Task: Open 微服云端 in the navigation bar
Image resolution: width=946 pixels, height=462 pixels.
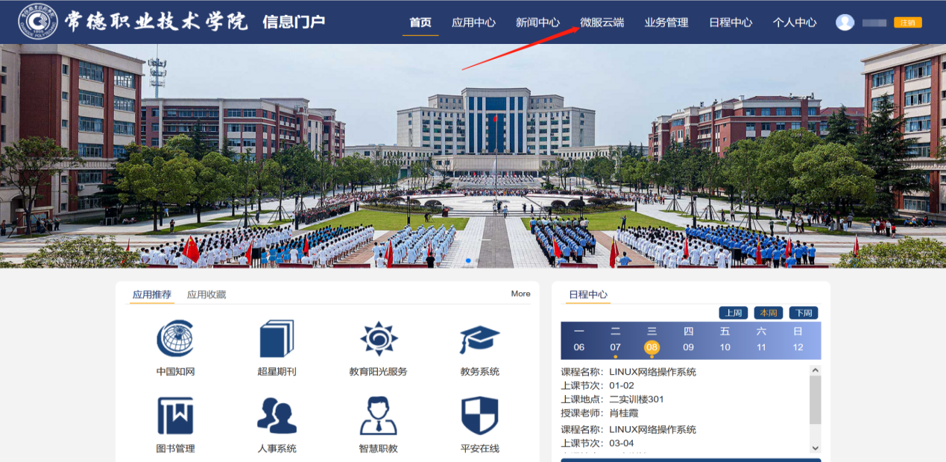Action: (x=602, y=22)
